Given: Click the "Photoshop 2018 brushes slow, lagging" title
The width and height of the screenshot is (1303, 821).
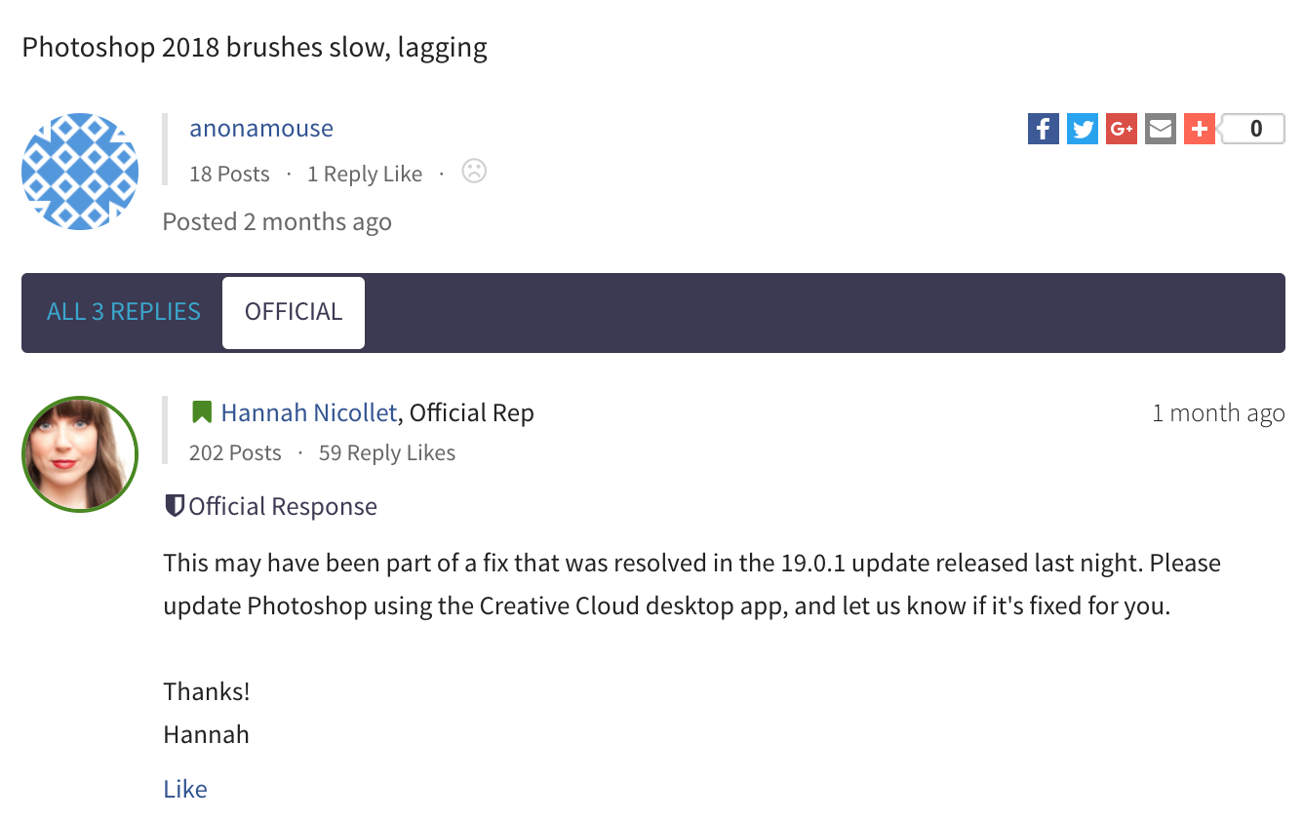Looking at the screenshot, I should [x=255, y=47].
